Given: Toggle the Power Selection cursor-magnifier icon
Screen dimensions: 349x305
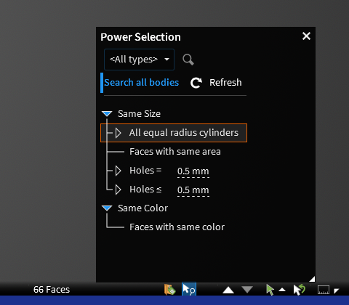Looking at the screenshot, I should [x=189, y=289].
